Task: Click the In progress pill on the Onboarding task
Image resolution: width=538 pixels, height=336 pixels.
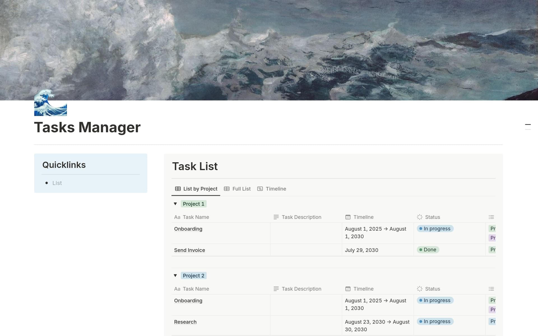Action: click(435, 228)
